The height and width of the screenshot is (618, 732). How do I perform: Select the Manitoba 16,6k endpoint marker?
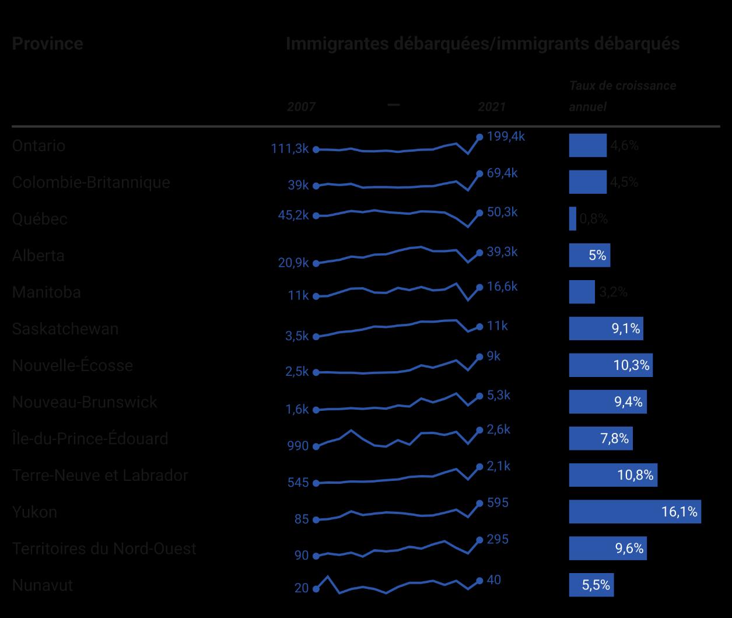(x=479, y=287)
